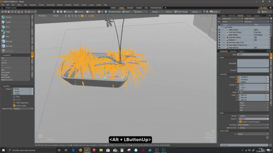
Task: Open the Shader Tree view dropdown
Action: point(232,19)
